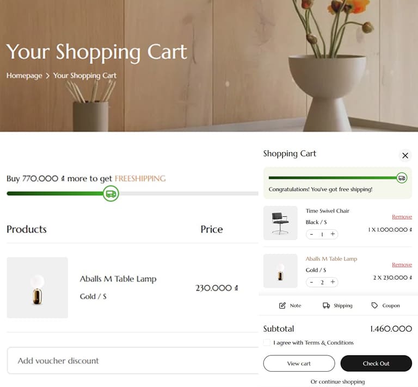Decrease Time Swivel Chair quantity
Image resolution: width=418 pixels, height=387 pixels.
(x=311, y=234)
